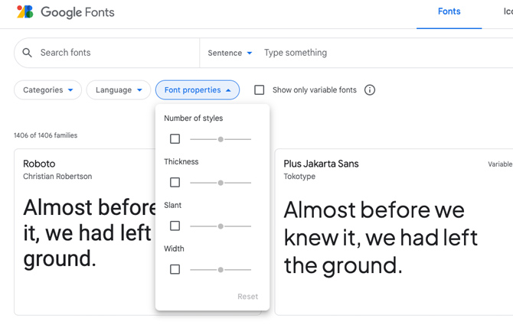Switch to the Fonts tab
Viewport: 513px width, 325px height.
pyautogui.click(x=449, y=11)
